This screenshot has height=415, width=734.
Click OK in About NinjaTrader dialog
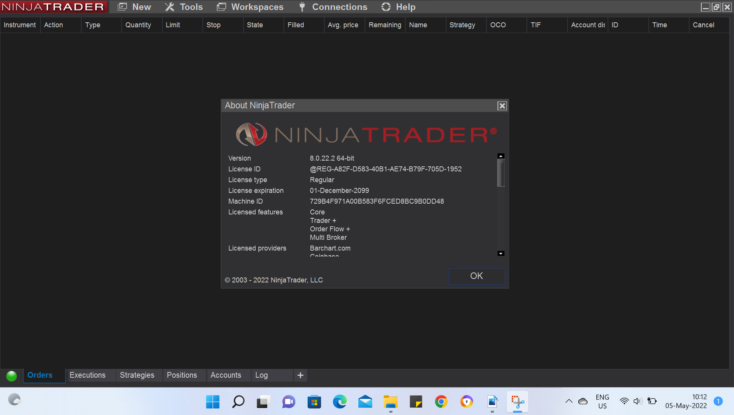click(x=477, y=276)
